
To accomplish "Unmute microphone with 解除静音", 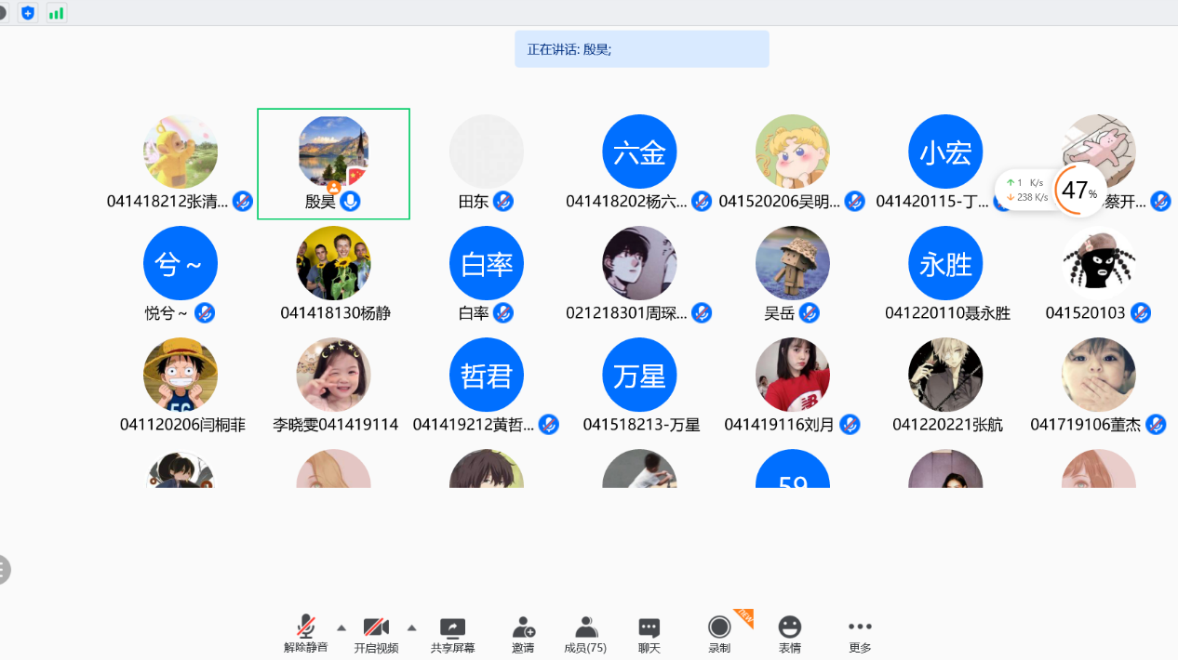I will (x=305, y=627).
